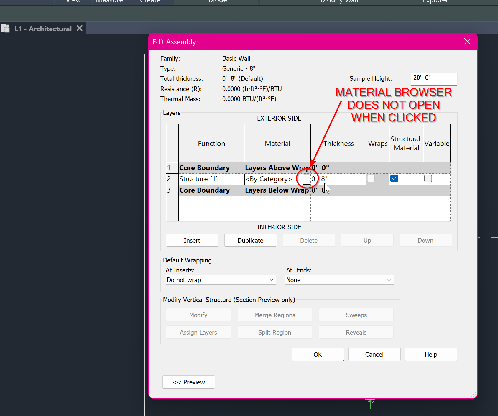Click the Merge Regions button
This screenshot has width=498, height=416.
275,315
